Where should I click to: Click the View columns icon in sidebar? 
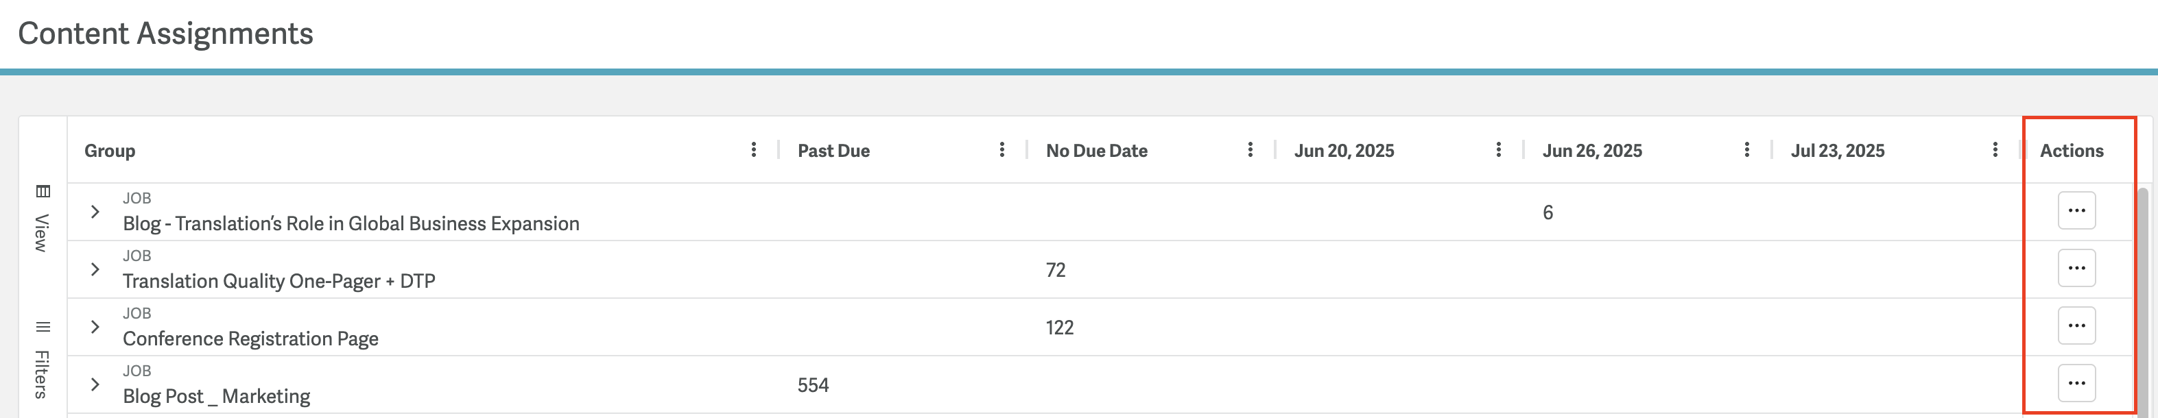[43, 192]
